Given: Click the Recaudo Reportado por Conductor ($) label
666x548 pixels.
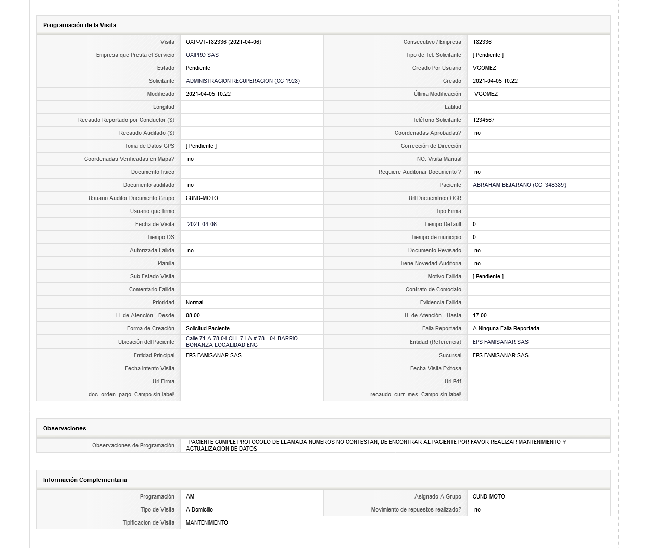Looking at the screenshot, I should pyautogui.click(x=126, y=120).
